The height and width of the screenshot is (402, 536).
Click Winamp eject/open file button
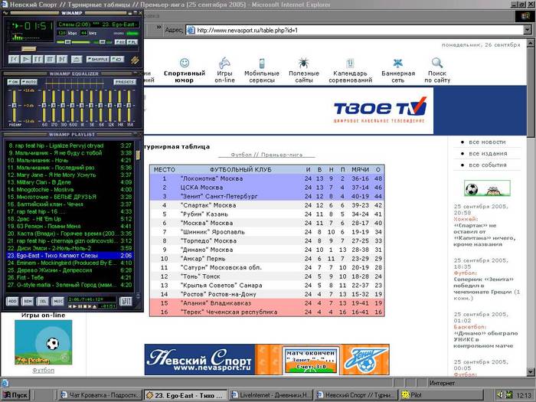[x=77, y=59]
